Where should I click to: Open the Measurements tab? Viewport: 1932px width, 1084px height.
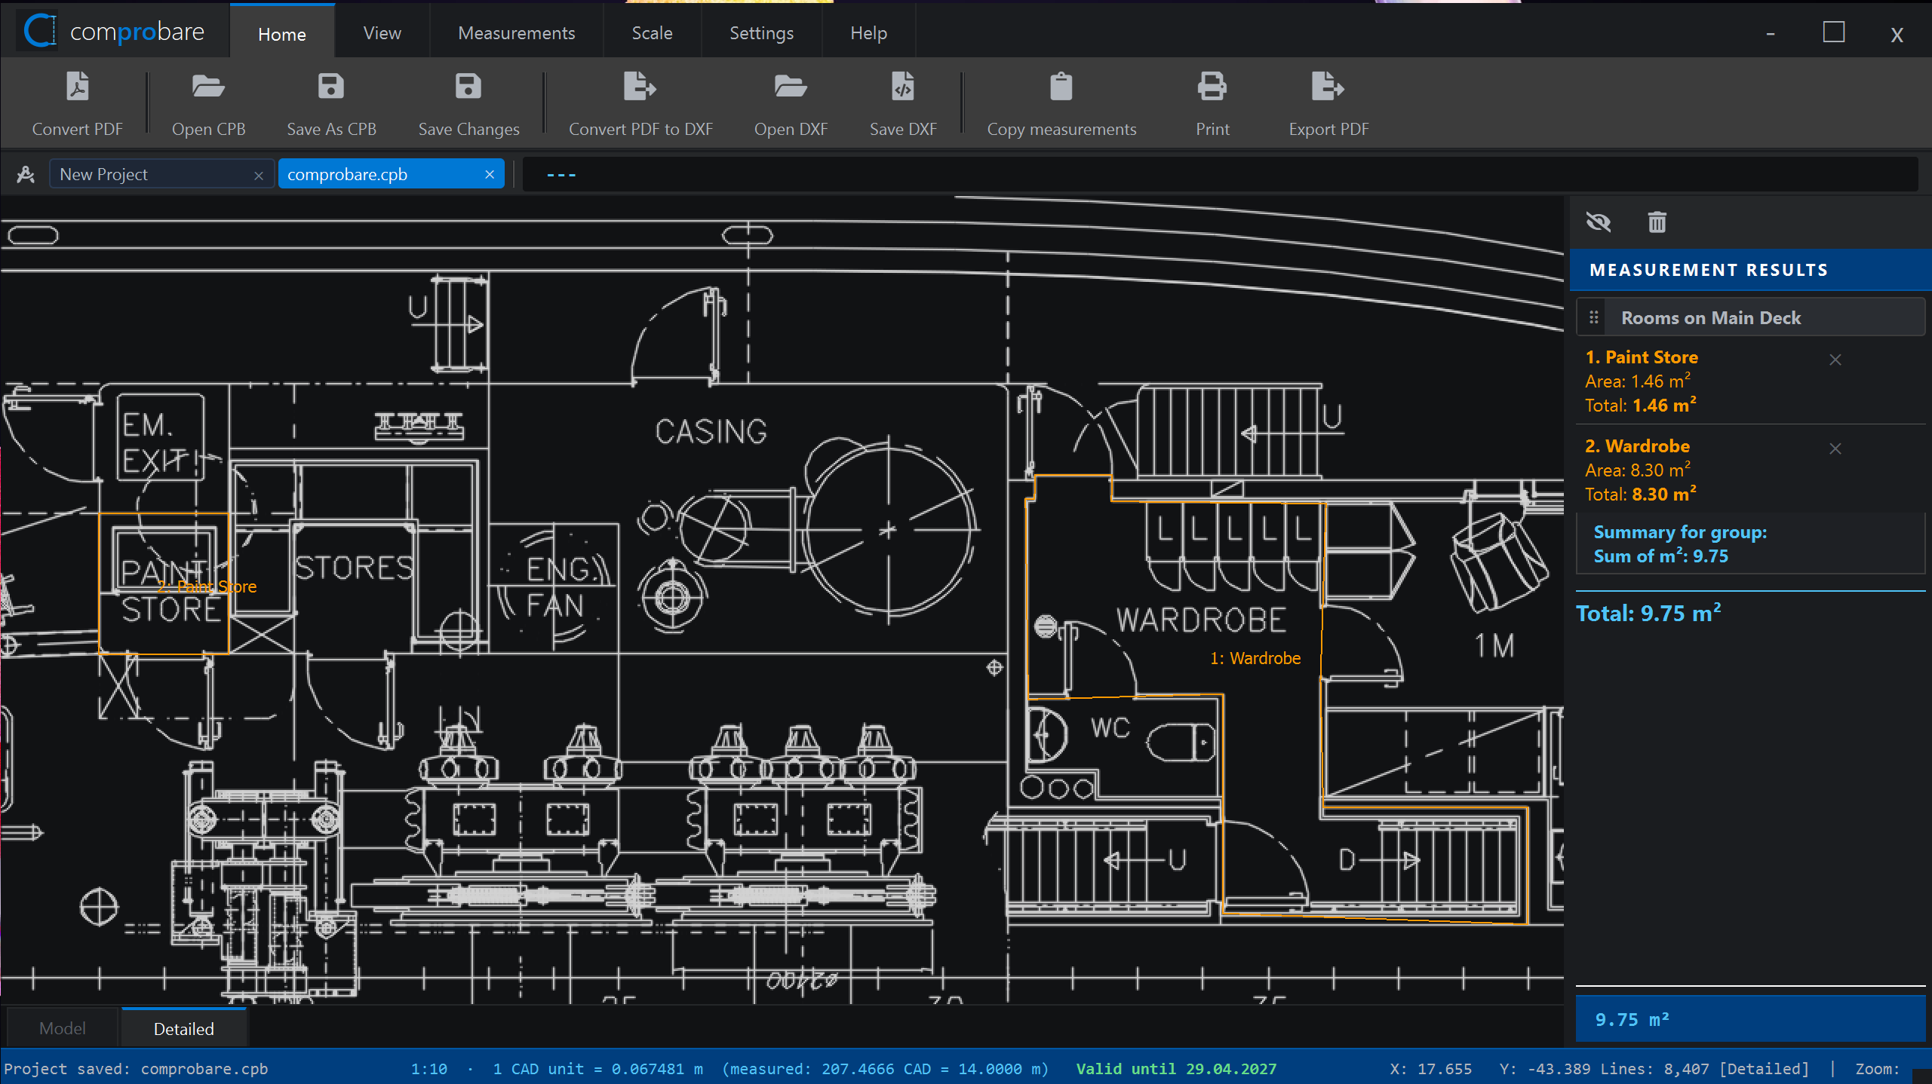pos(516,33)
